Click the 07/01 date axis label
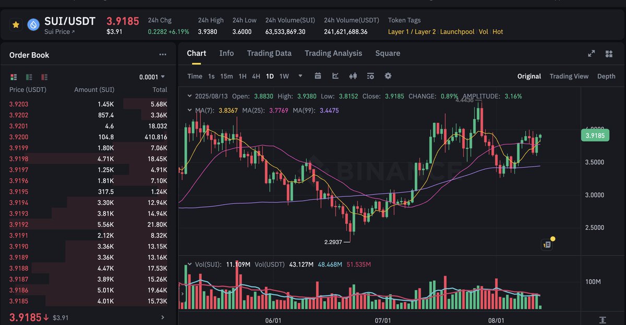 pyautogui.click(x=383, y=320)
